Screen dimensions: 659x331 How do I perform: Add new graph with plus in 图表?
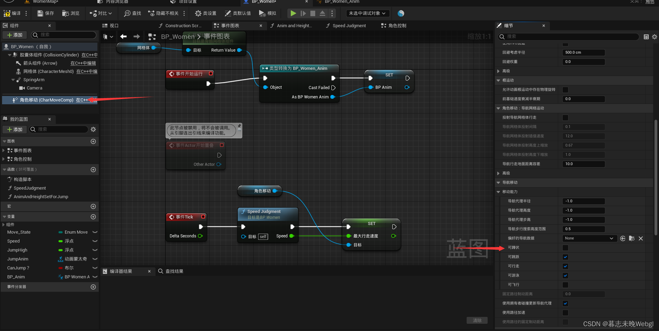[93, 141]
